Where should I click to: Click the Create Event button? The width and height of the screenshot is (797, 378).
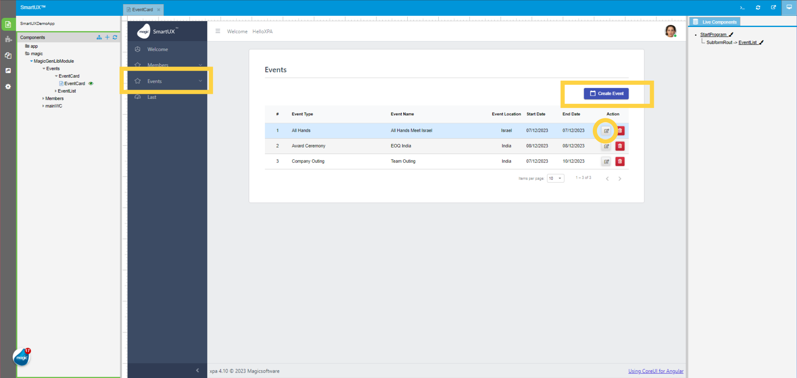pos(606,93)
